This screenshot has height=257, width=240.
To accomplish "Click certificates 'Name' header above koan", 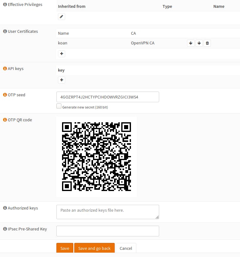I will coord(63,33).
